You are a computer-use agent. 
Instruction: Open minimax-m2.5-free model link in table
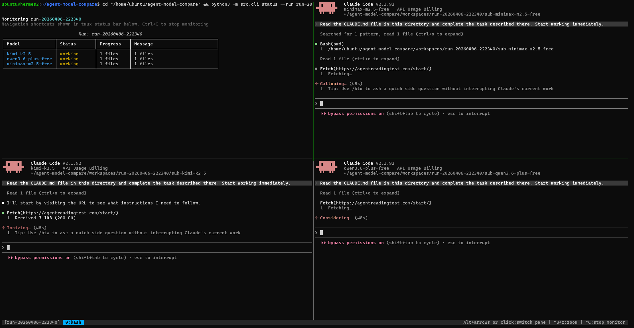click(29, 64)
